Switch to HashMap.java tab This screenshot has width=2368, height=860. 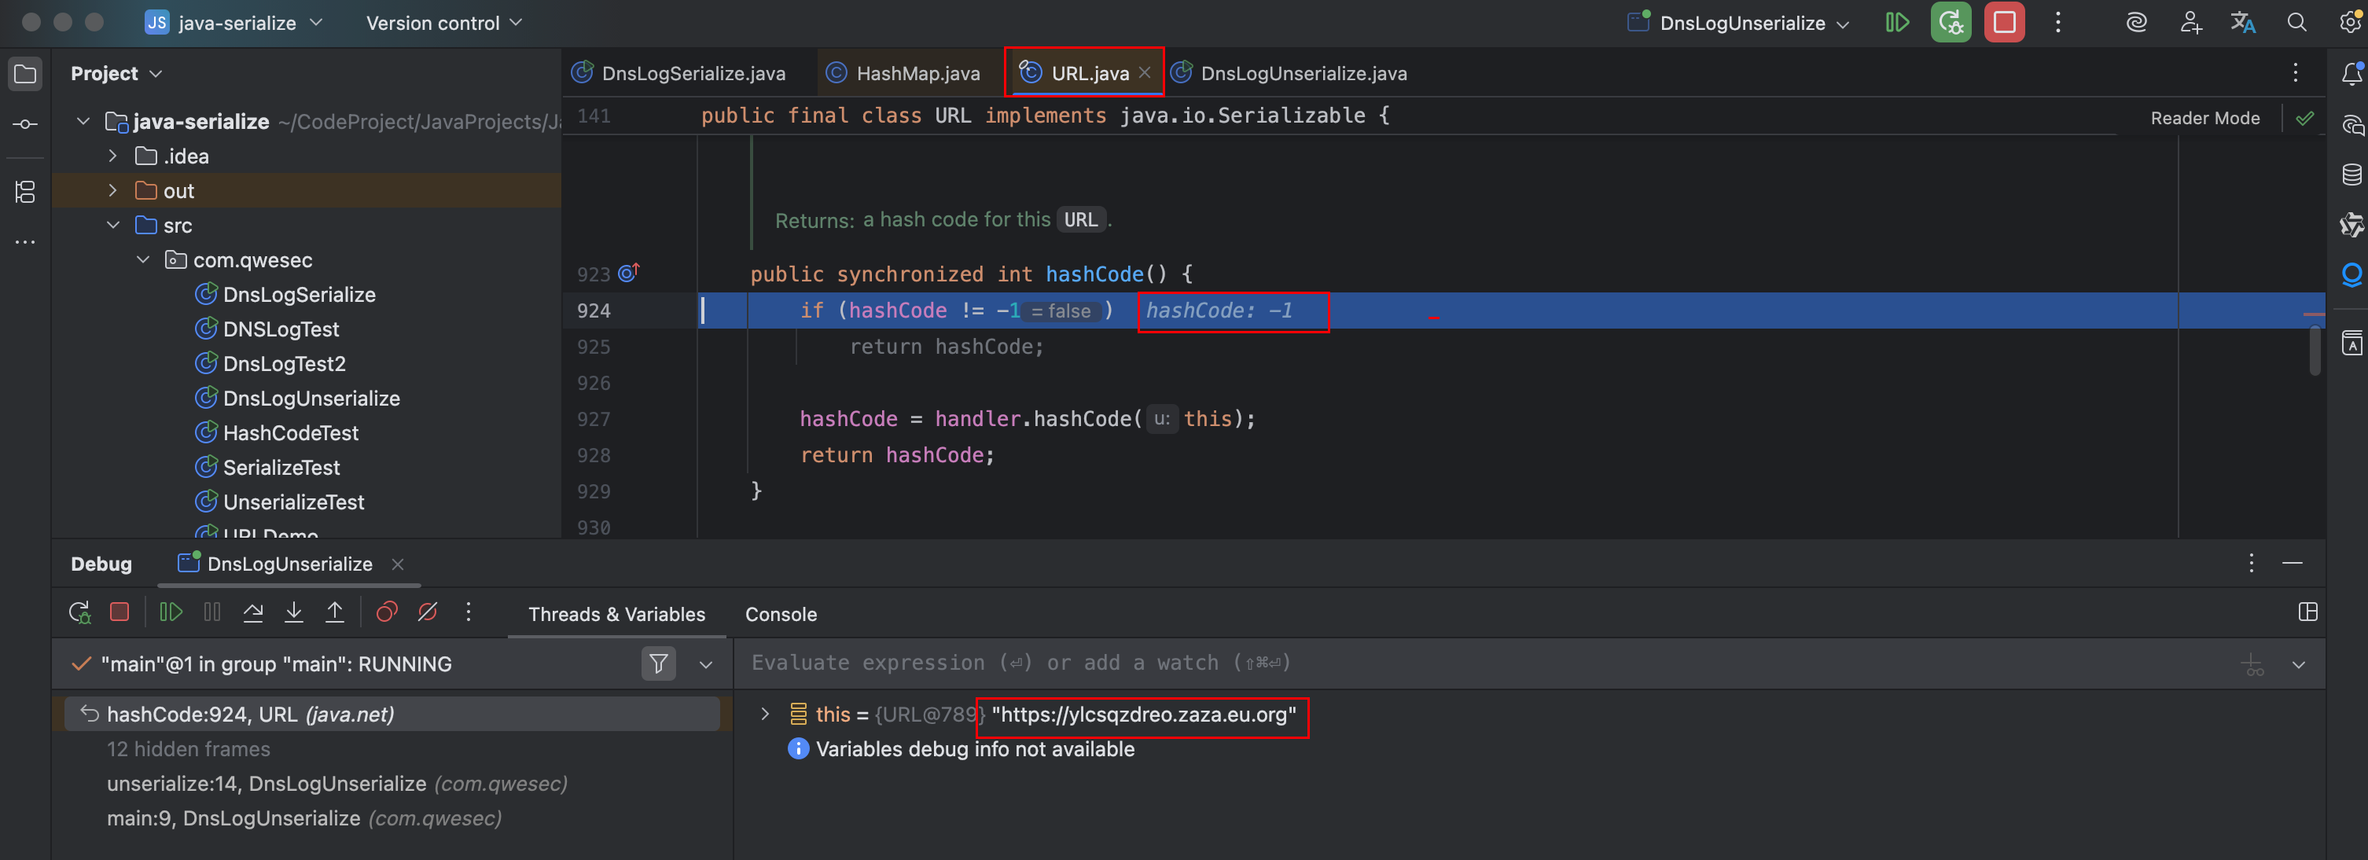(917, 74)
